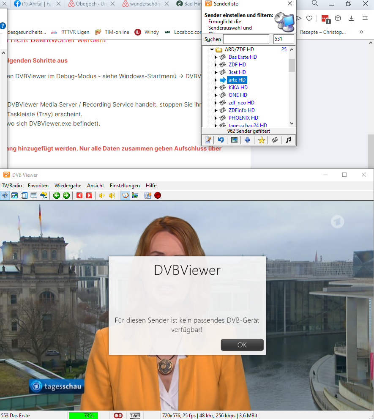Image resolution: width=374 pixels, height=419 pixels.
Task: Show more bookmarks with the double chevron
Action: pos(361,32)
